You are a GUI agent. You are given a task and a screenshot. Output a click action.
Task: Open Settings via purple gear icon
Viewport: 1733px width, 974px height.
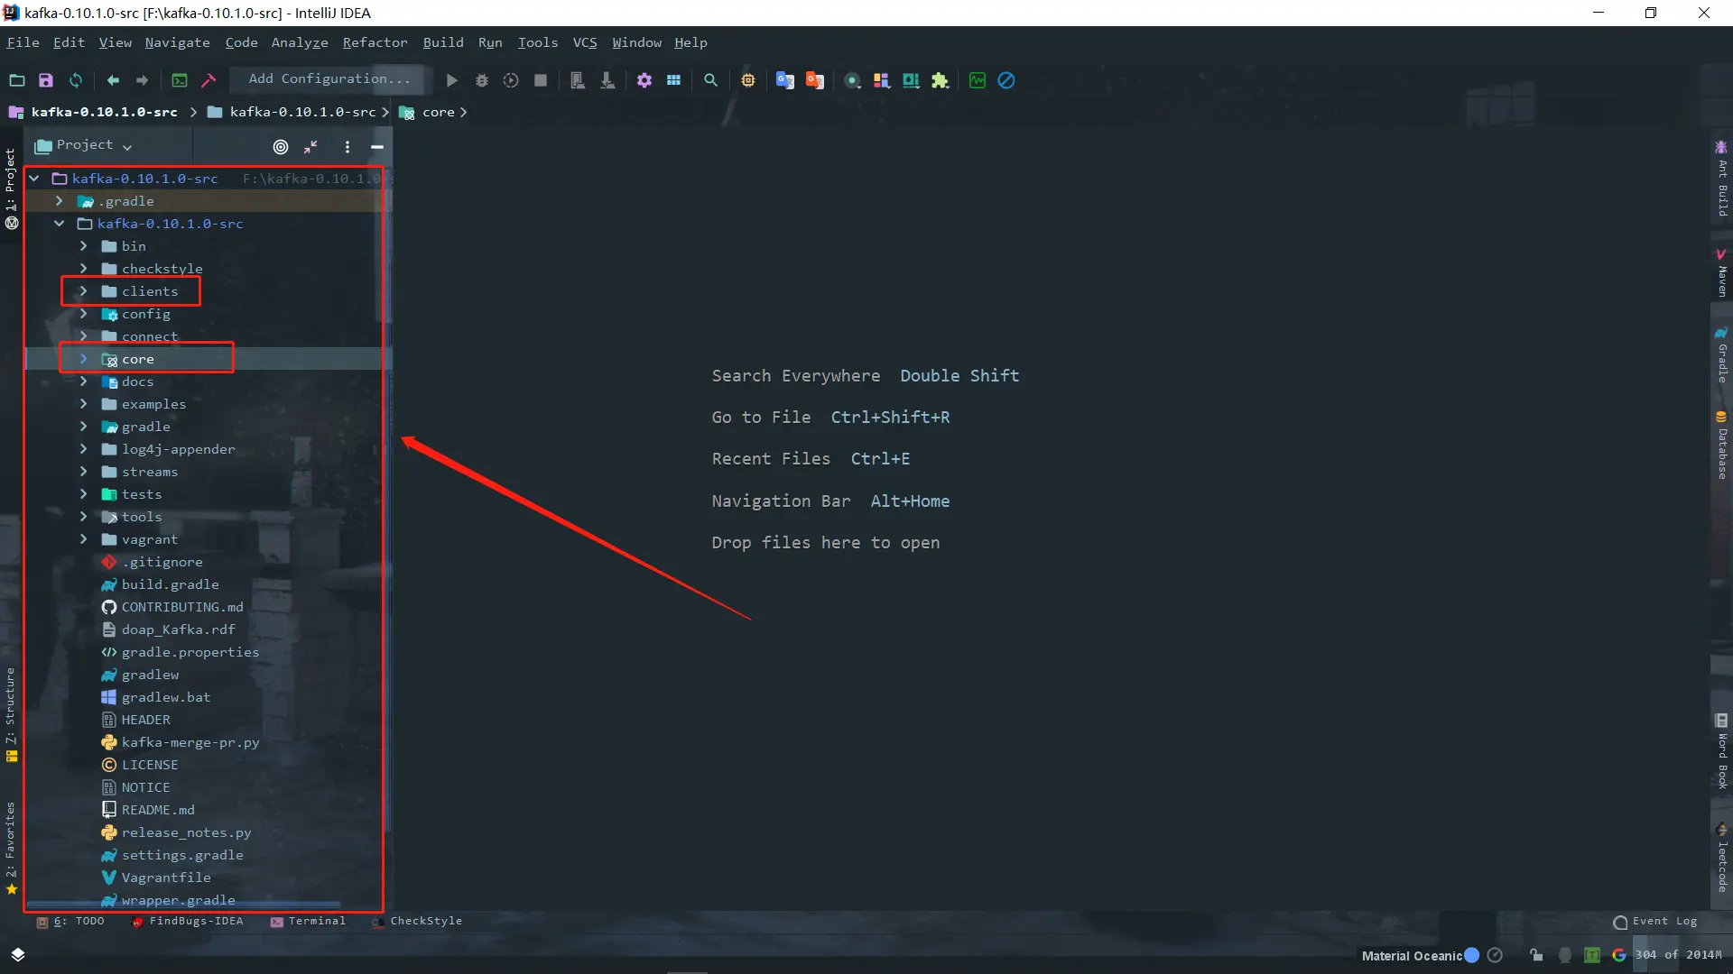click(644, 80)
